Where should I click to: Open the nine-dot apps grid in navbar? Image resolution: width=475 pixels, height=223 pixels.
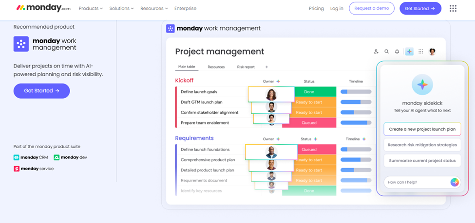[453, 8]
